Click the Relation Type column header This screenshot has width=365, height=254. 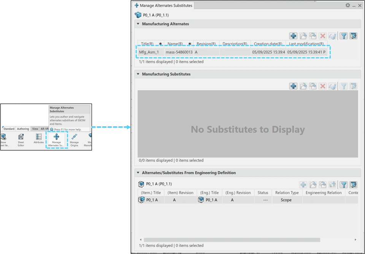point(287,193)
